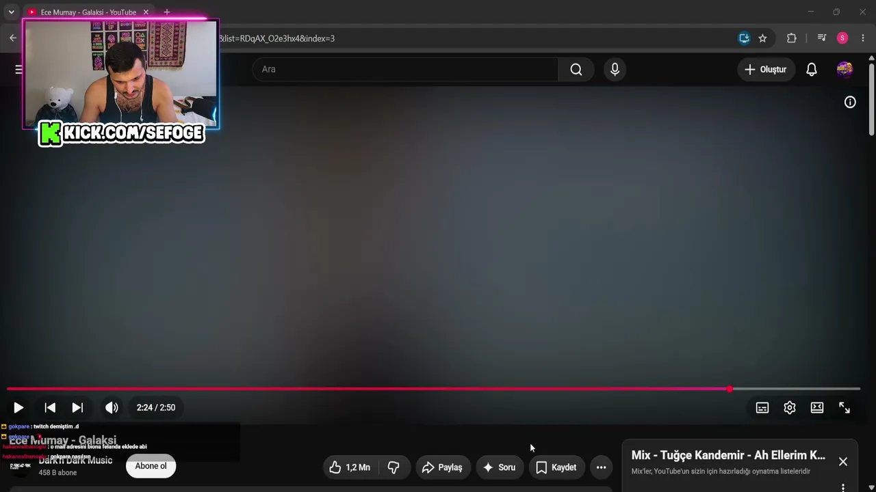876x492 pixels.
Task: Click the red scrubber handle on the progress bar
Action: pyautogui.click(x=730, y=389)
